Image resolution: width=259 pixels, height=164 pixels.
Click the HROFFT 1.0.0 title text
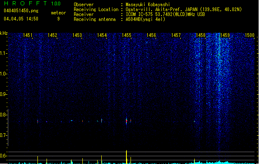(32, 3)
